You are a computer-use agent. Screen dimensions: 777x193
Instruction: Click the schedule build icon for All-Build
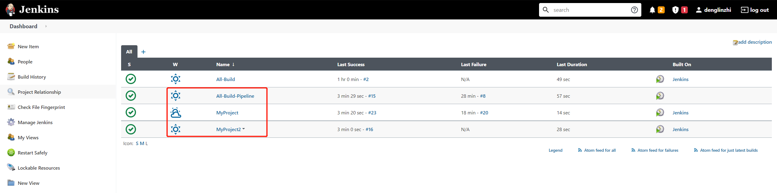660,79
